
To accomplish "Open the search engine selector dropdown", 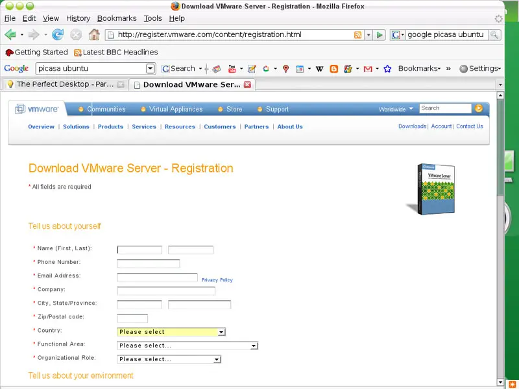I will (397, 35).
